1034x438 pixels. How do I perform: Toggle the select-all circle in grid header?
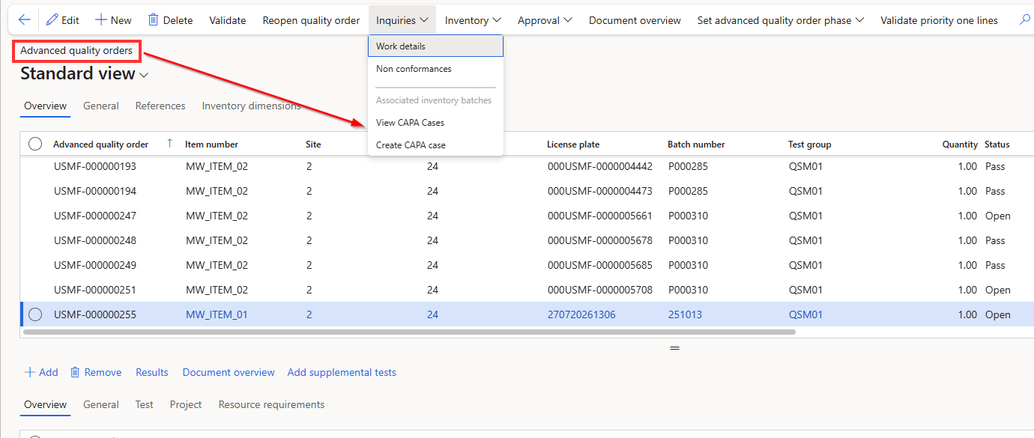pos(35,144)
